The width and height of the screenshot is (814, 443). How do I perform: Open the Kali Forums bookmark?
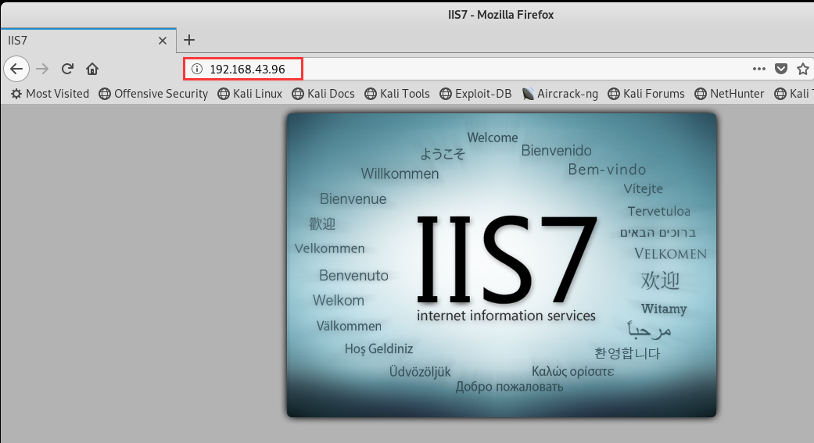[x=647, y=94]
